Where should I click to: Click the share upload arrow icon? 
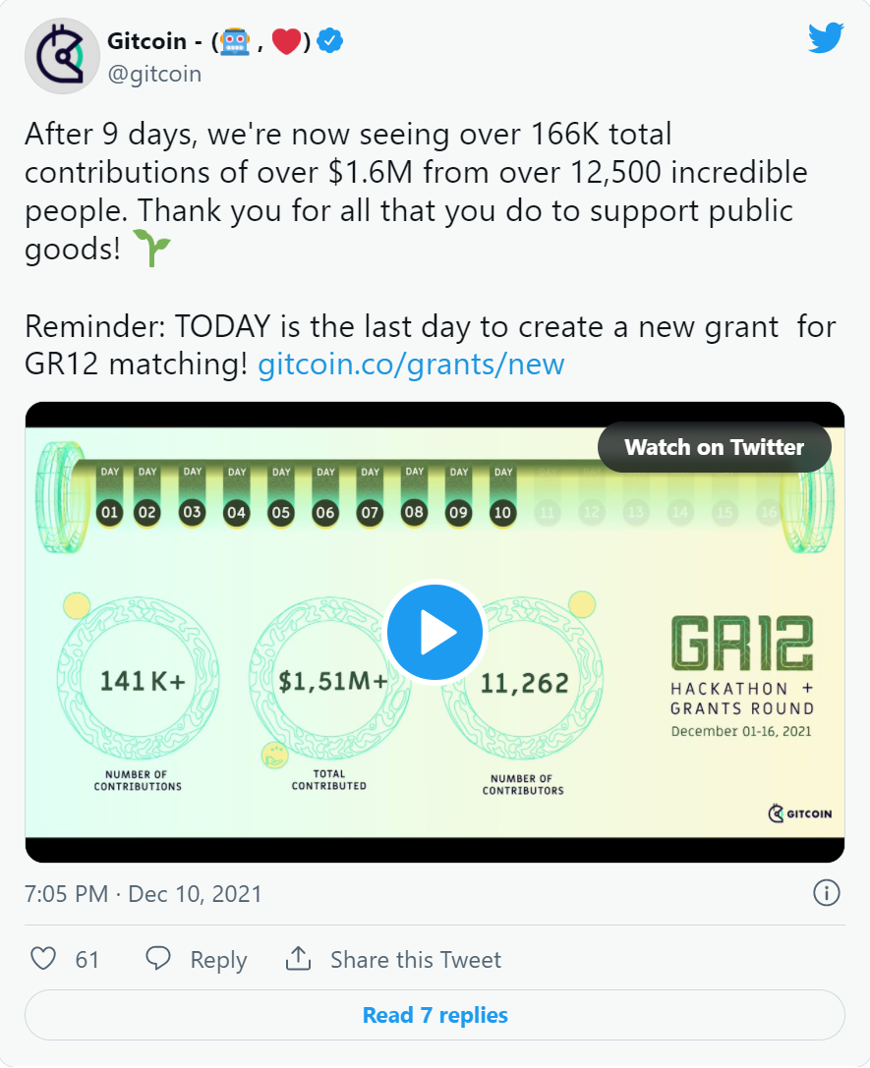tap(299, 958)
